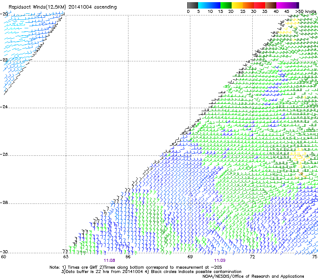This screenshot has width=318, height=279.
Task: Click the 66 longitude axis label
Action: coord(128,257)
